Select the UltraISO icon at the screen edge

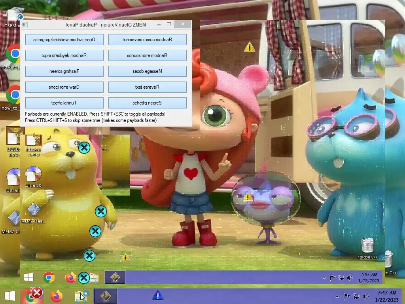click(x=12, y=180)
